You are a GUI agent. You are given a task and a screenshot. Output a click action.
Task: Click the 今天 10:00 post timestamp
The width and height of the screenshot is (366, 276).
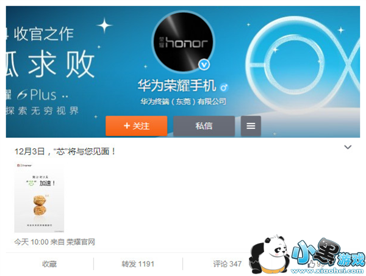point(31,242)
